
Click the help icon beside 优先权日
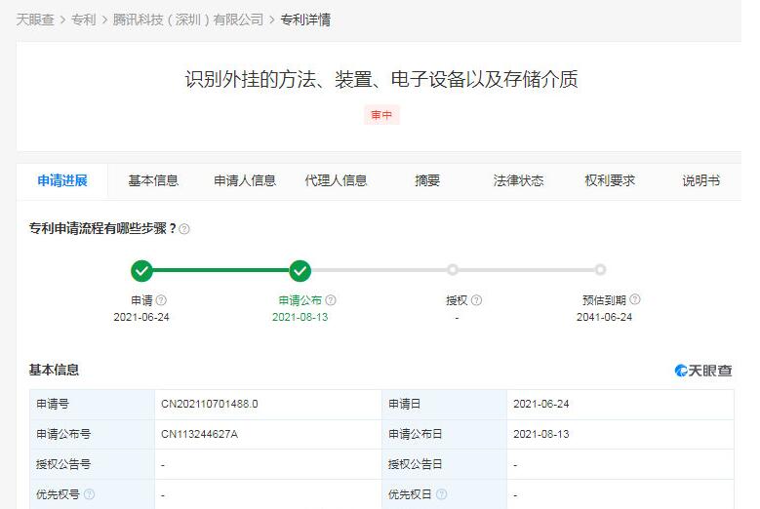coord(441,494)
